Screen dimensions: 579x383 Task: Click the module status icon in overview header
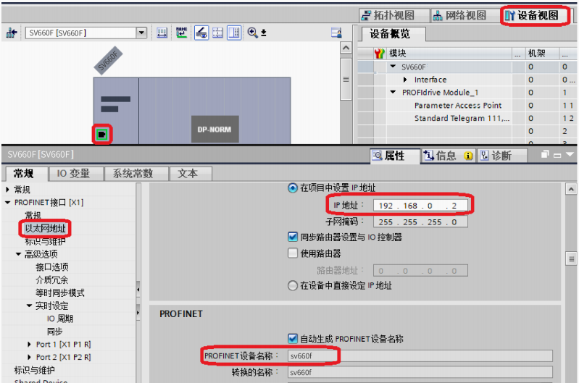click(x=379, y=54)
